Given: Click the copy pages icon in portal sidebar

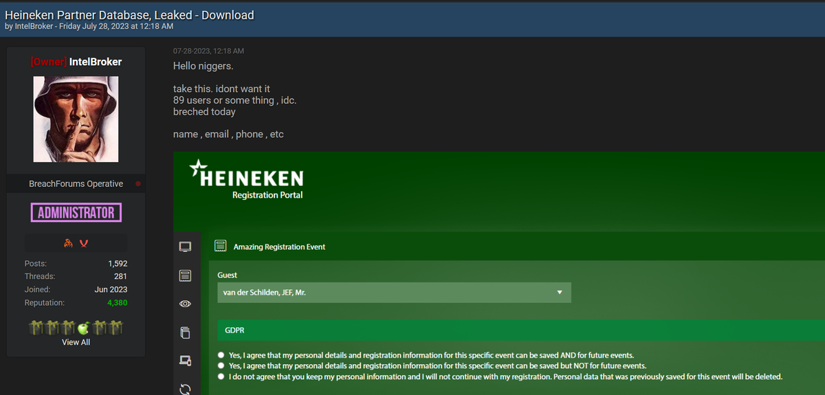Looking at the screenshot, I should [185, 333].
